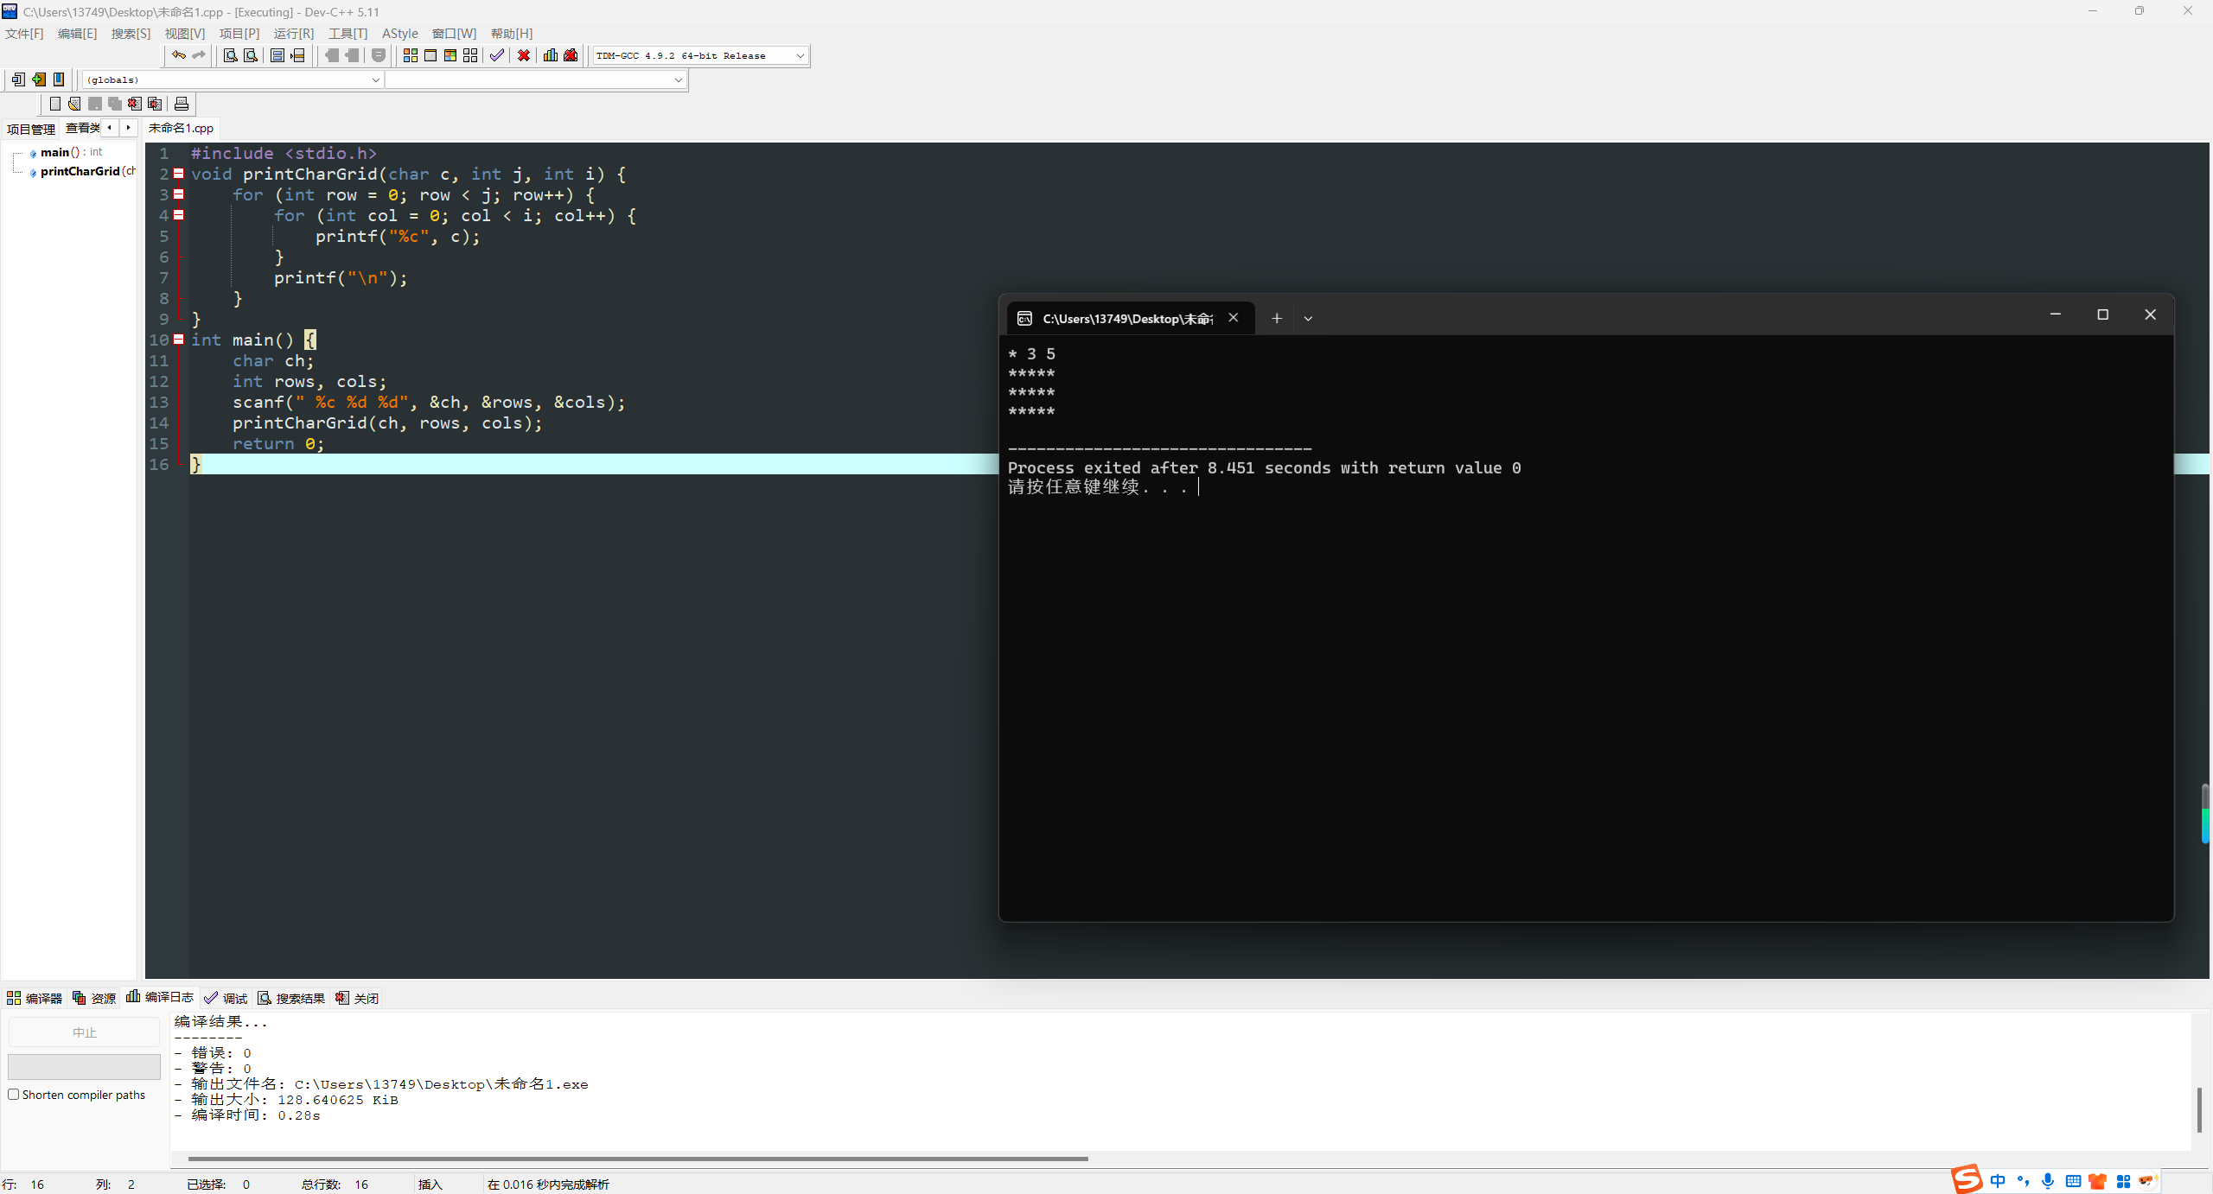Viewport: 2213px width, 1194px height.
Task: Click the Print icon in file toolbar
Action: click(x=182, y=104)
